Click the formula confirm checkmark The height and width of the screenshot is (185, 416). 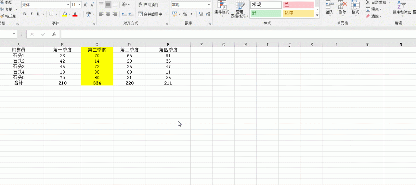pyautogui.click(x=43, y=34)
